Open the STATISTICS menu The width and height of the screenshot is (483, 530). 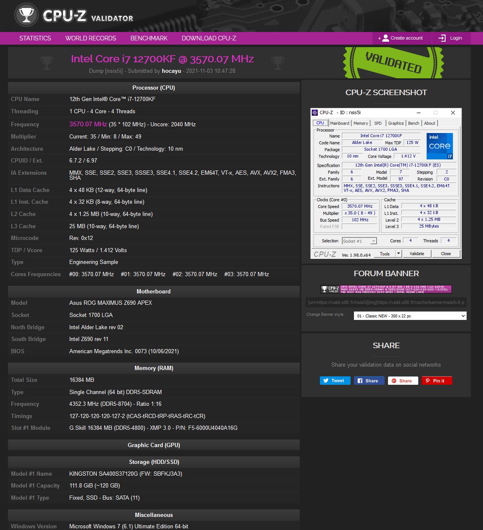tap(35, 38)
